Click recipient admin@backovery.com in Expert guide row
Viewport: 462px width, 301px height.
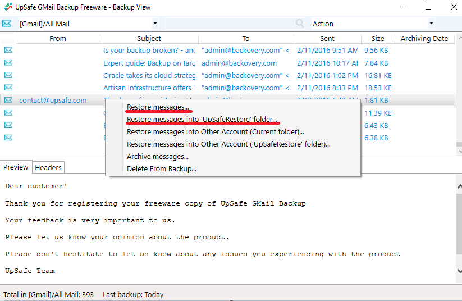click(x=239, y=63)
